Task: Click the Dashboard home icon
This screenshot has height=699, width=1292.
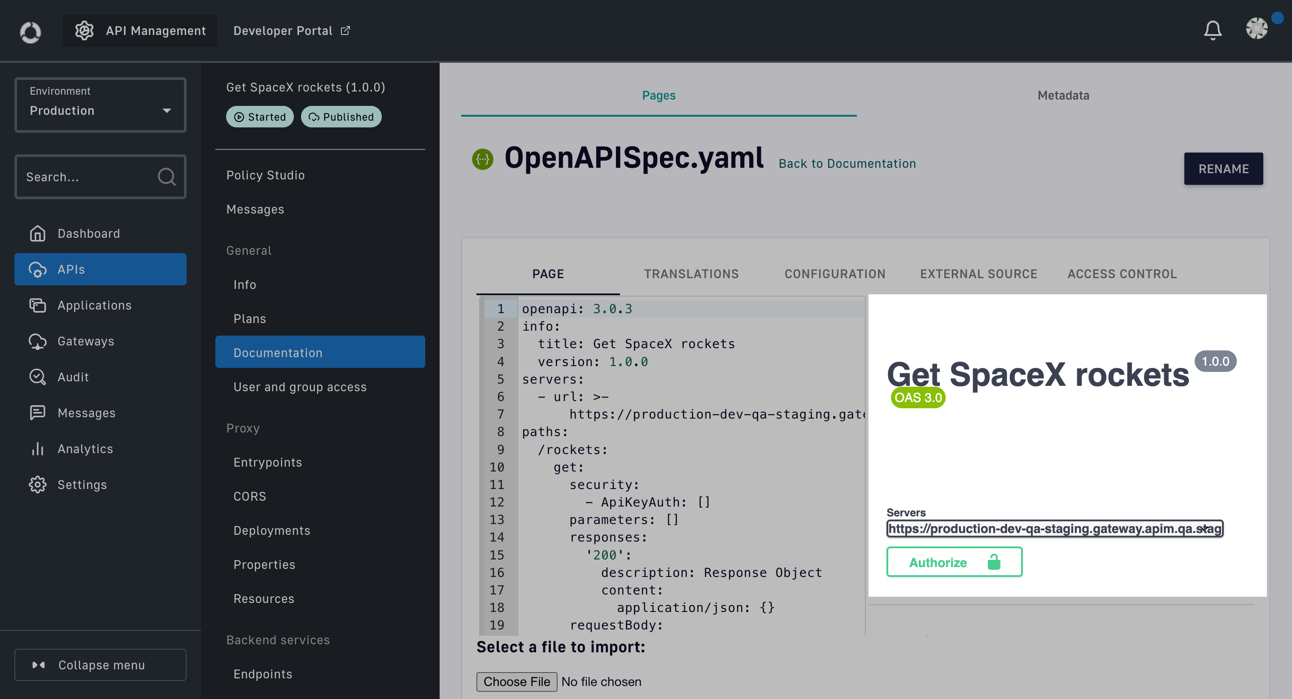Action: pos(38,233)
